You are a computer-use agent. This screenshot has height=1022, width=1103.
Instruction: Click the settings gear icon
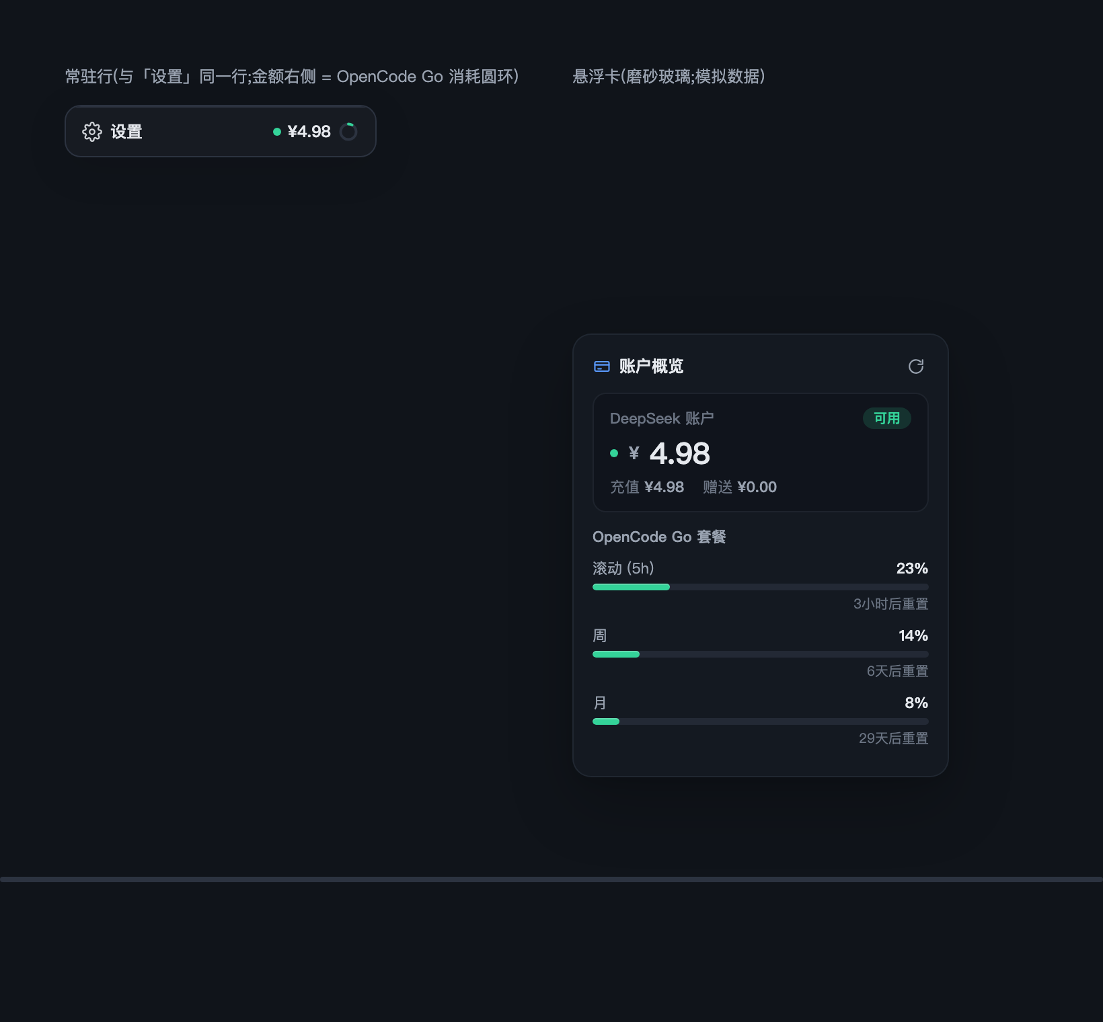(92, 132)
